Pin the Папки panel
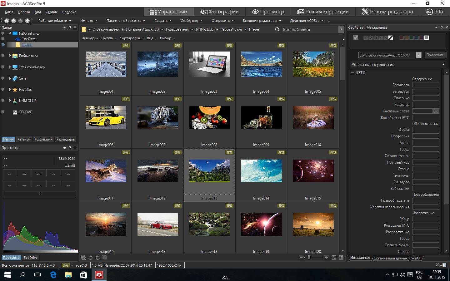The image size is (450, 281). pos(70,27)
